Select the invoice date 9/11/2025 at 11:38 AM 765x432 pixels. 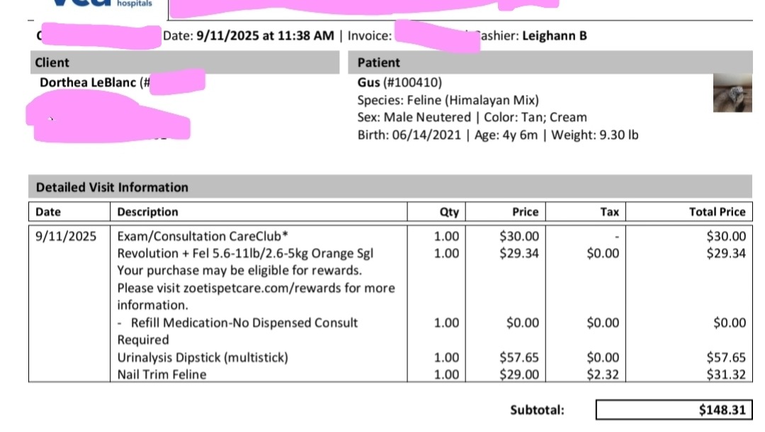(x=265, y=35)
